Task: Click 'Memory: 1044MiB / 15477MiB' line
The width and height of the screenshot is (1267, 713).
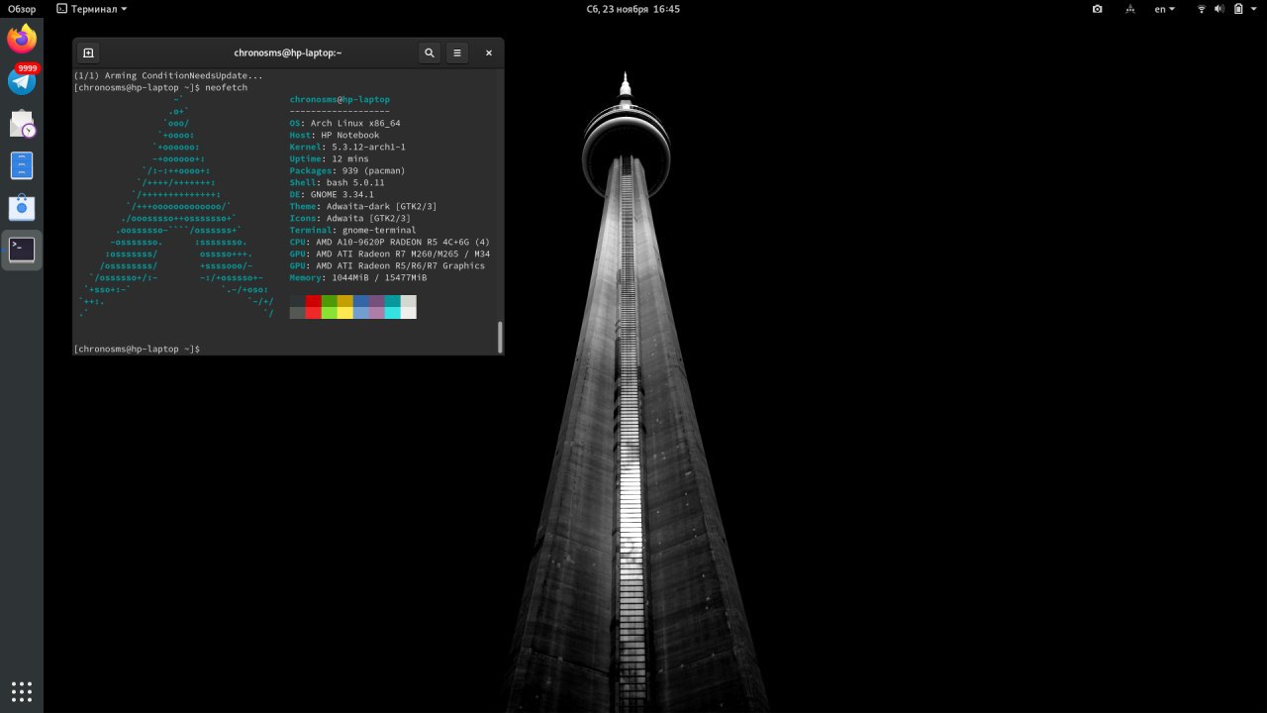Action: pos(358,277)
